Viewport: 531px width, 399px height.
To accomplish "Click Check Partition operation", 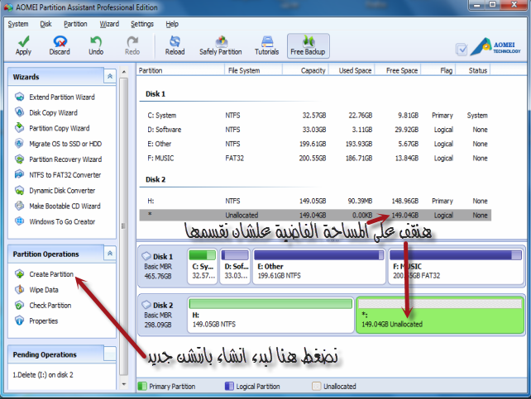I will pyautogui.click(x=50, y=306).
